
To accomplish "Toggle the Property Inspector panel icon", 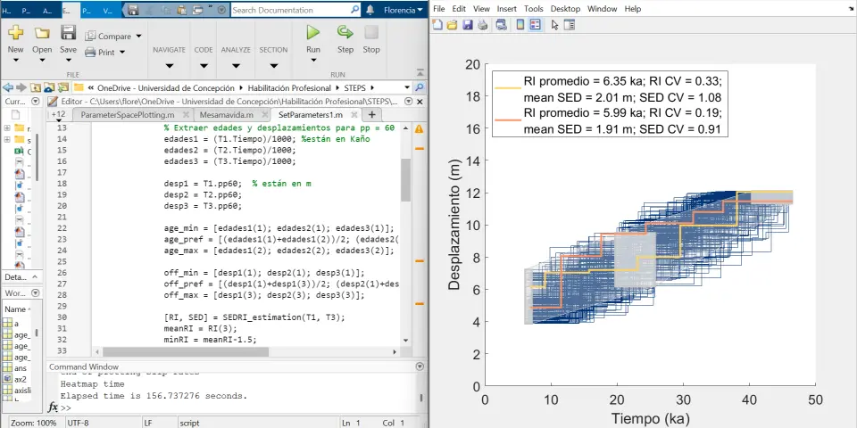I will pos(571,25).
